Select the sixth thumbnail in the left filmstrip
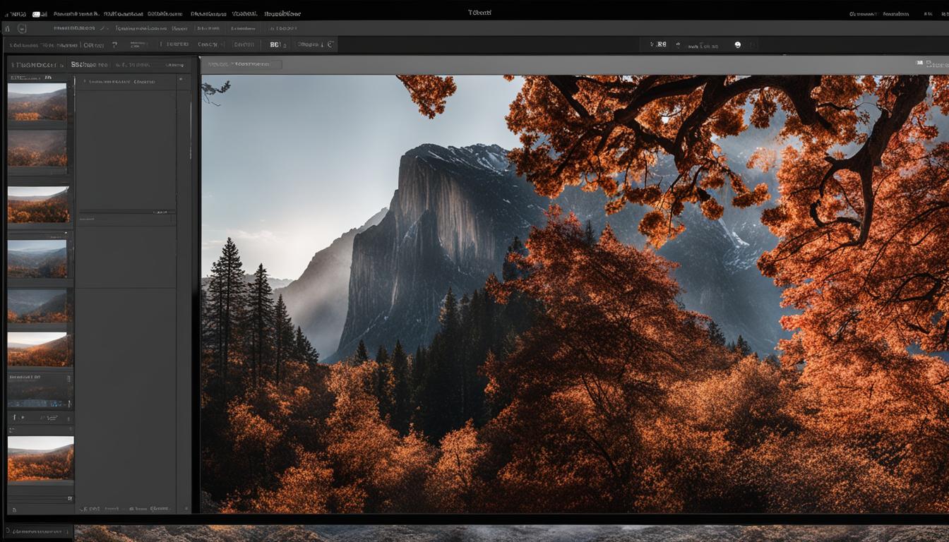The image size is (949, 542). [37, 349]
